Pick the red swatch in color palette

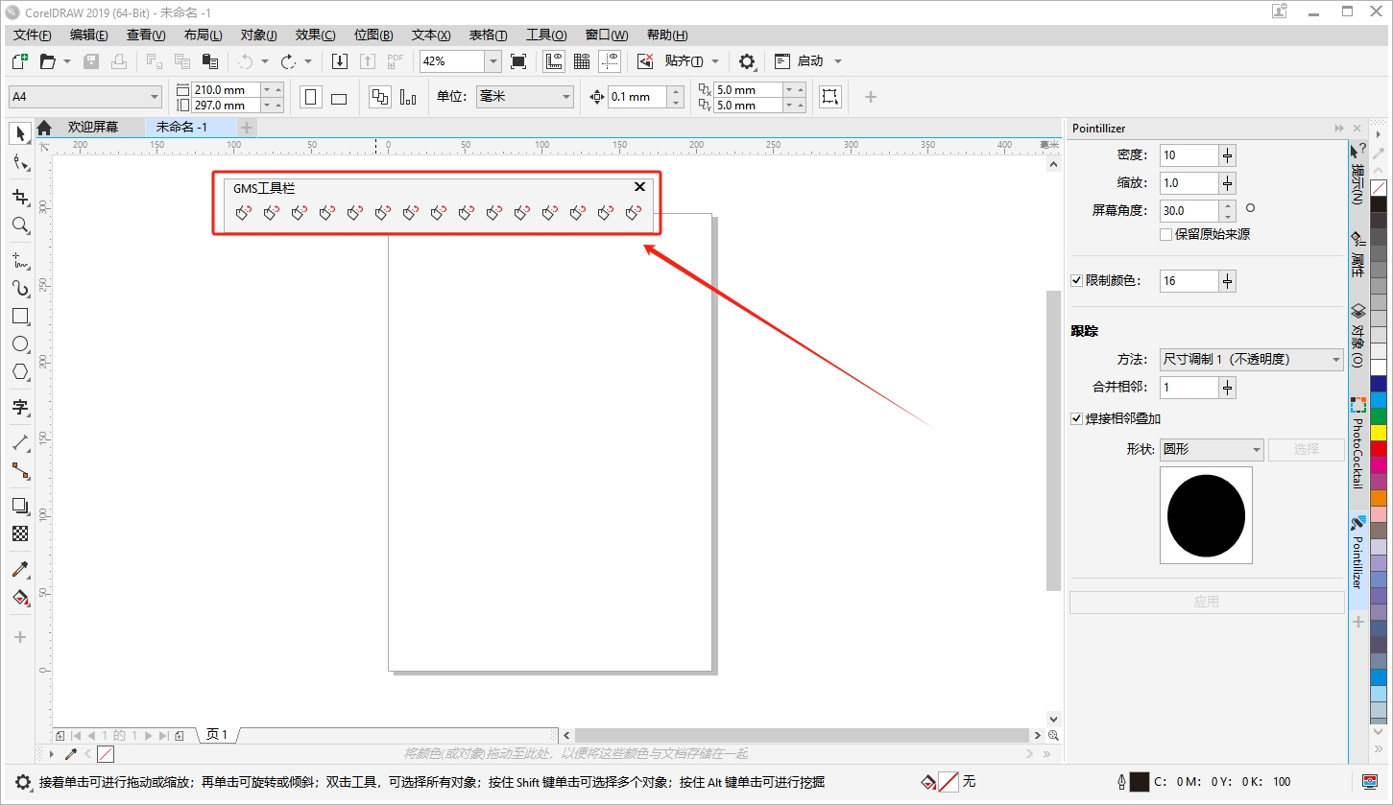(1379, 448)
